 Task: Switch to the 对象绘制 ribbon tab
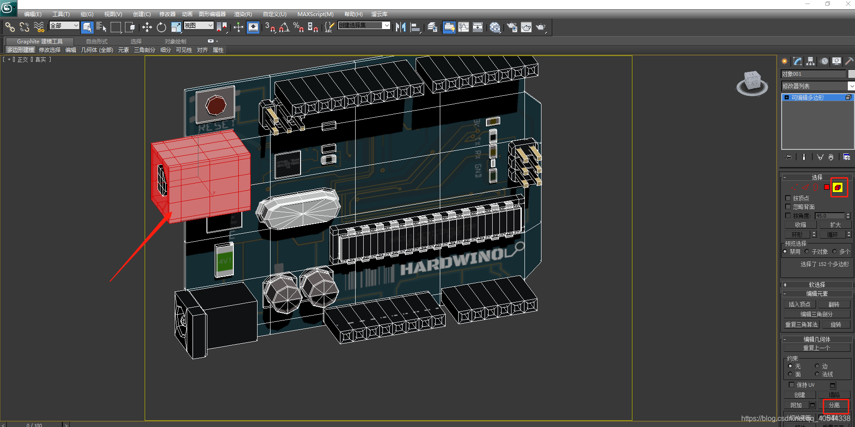pos(176,41)
